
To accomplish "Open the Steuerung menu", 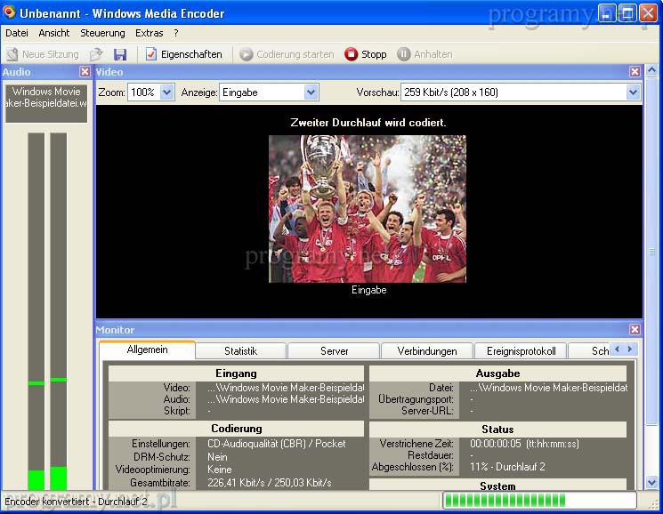I will (x=102, y=33).
